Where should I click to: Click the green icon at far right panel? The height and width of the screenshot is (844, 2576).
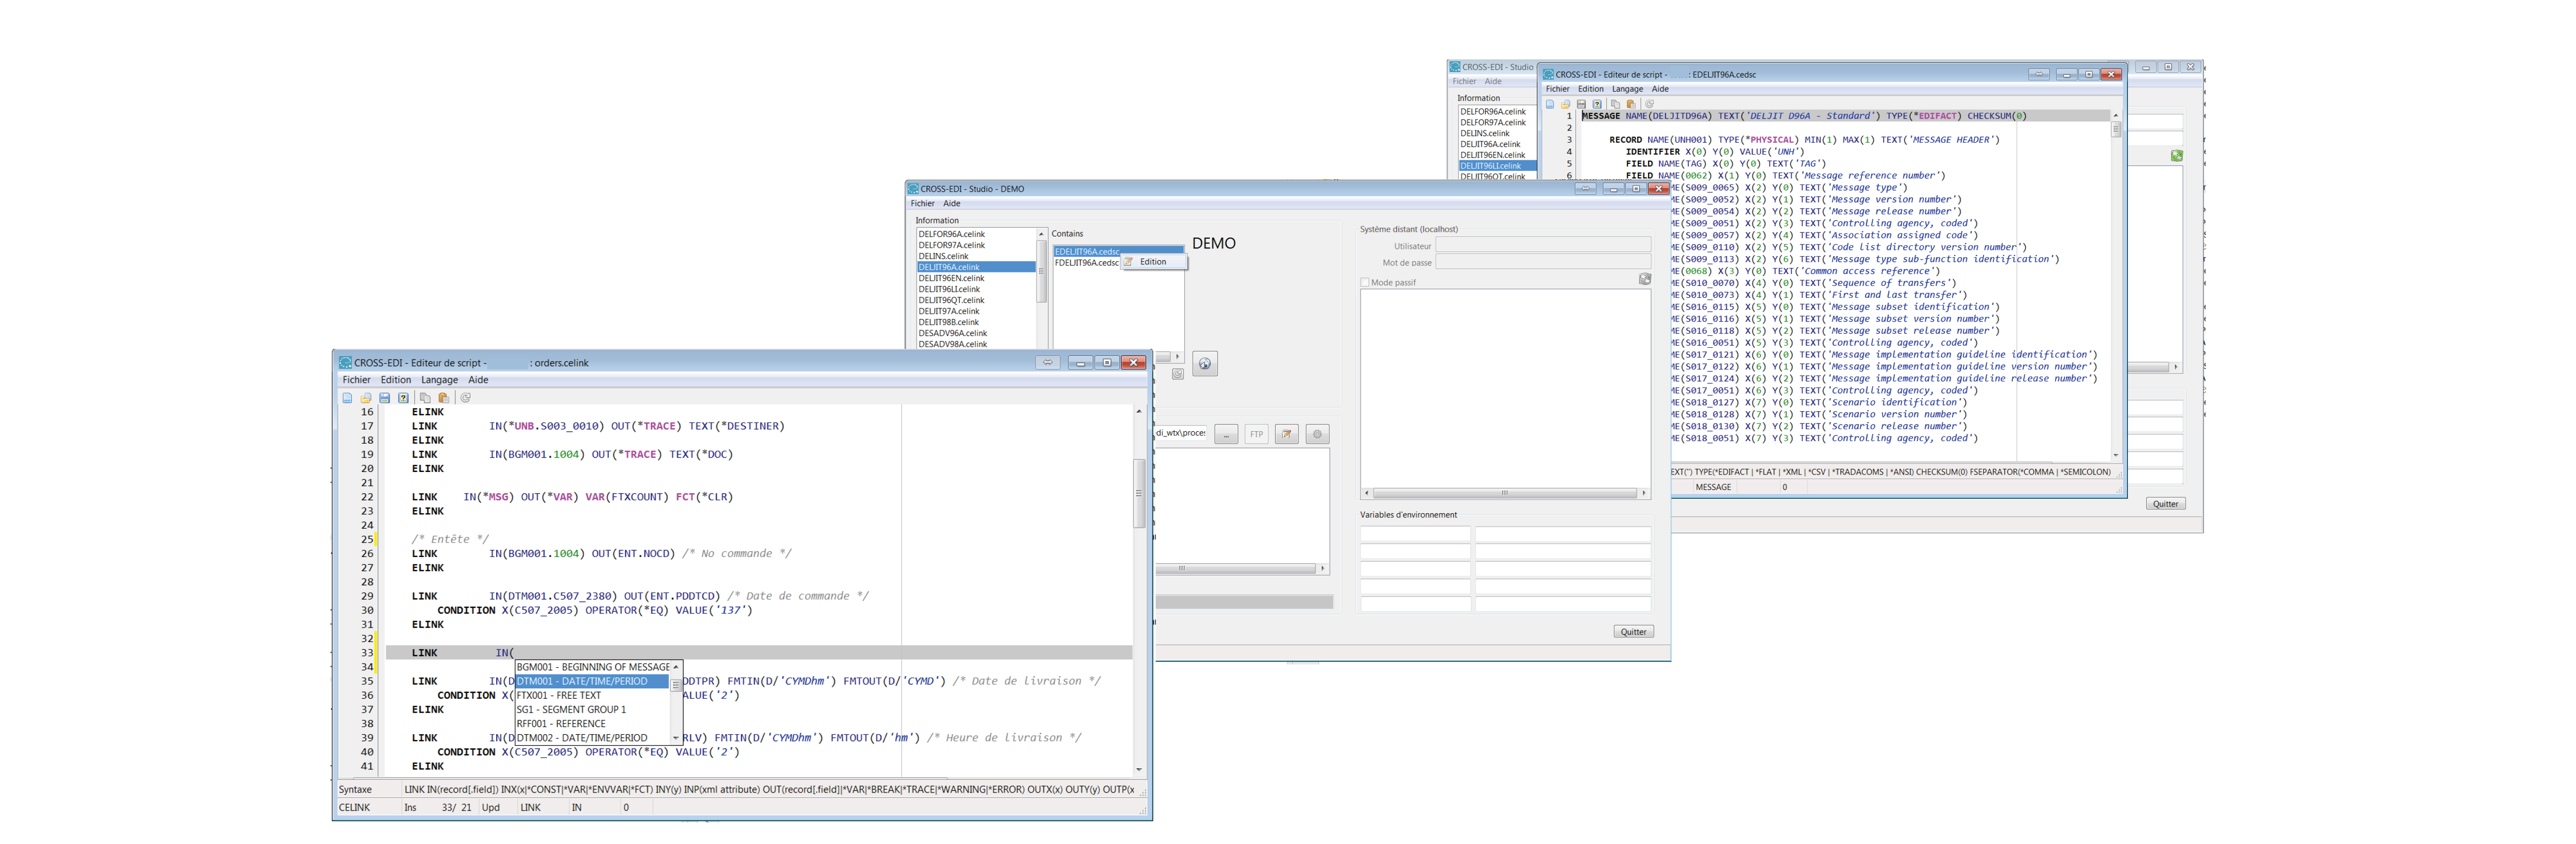point(2176,156)
